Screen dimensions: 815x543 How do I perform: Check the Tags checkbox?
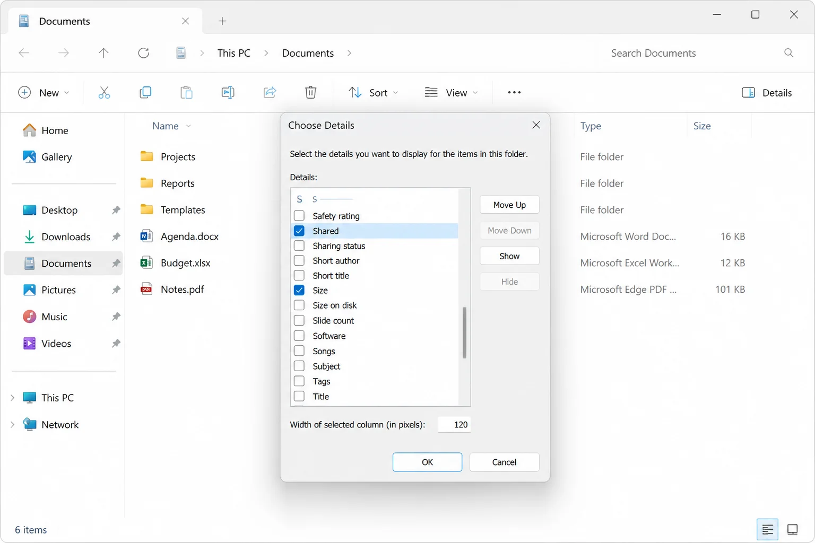pos(299,381)
